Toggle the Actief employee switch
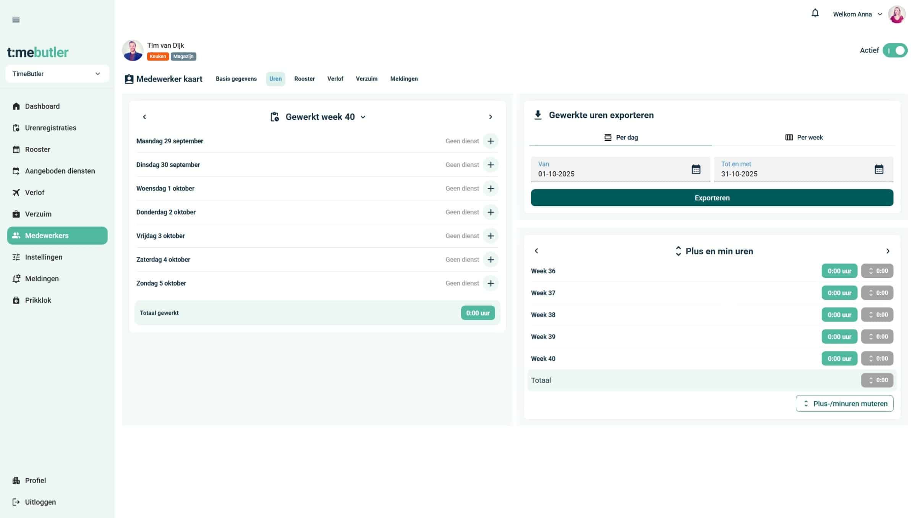The width and height of the screenshot is (915, 518). pos(895,50)
